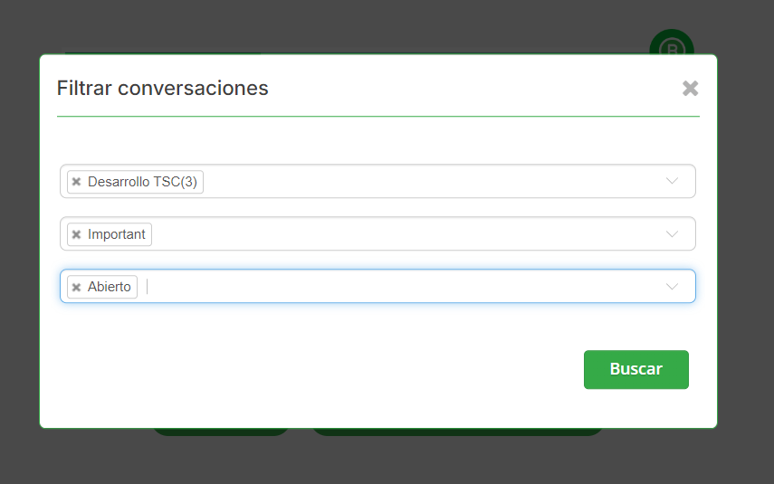The width and height of the screenshot is (774, 484).
Task: Select the Important tag label
Action: [117, 234]
